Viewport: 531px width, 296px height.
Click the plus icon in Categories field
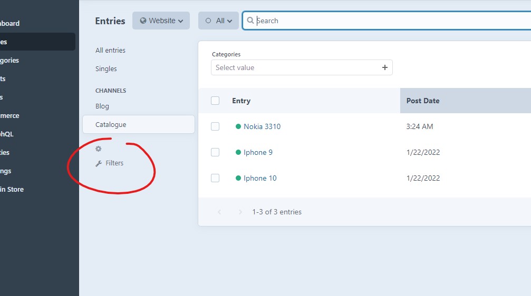pos(385,67)
